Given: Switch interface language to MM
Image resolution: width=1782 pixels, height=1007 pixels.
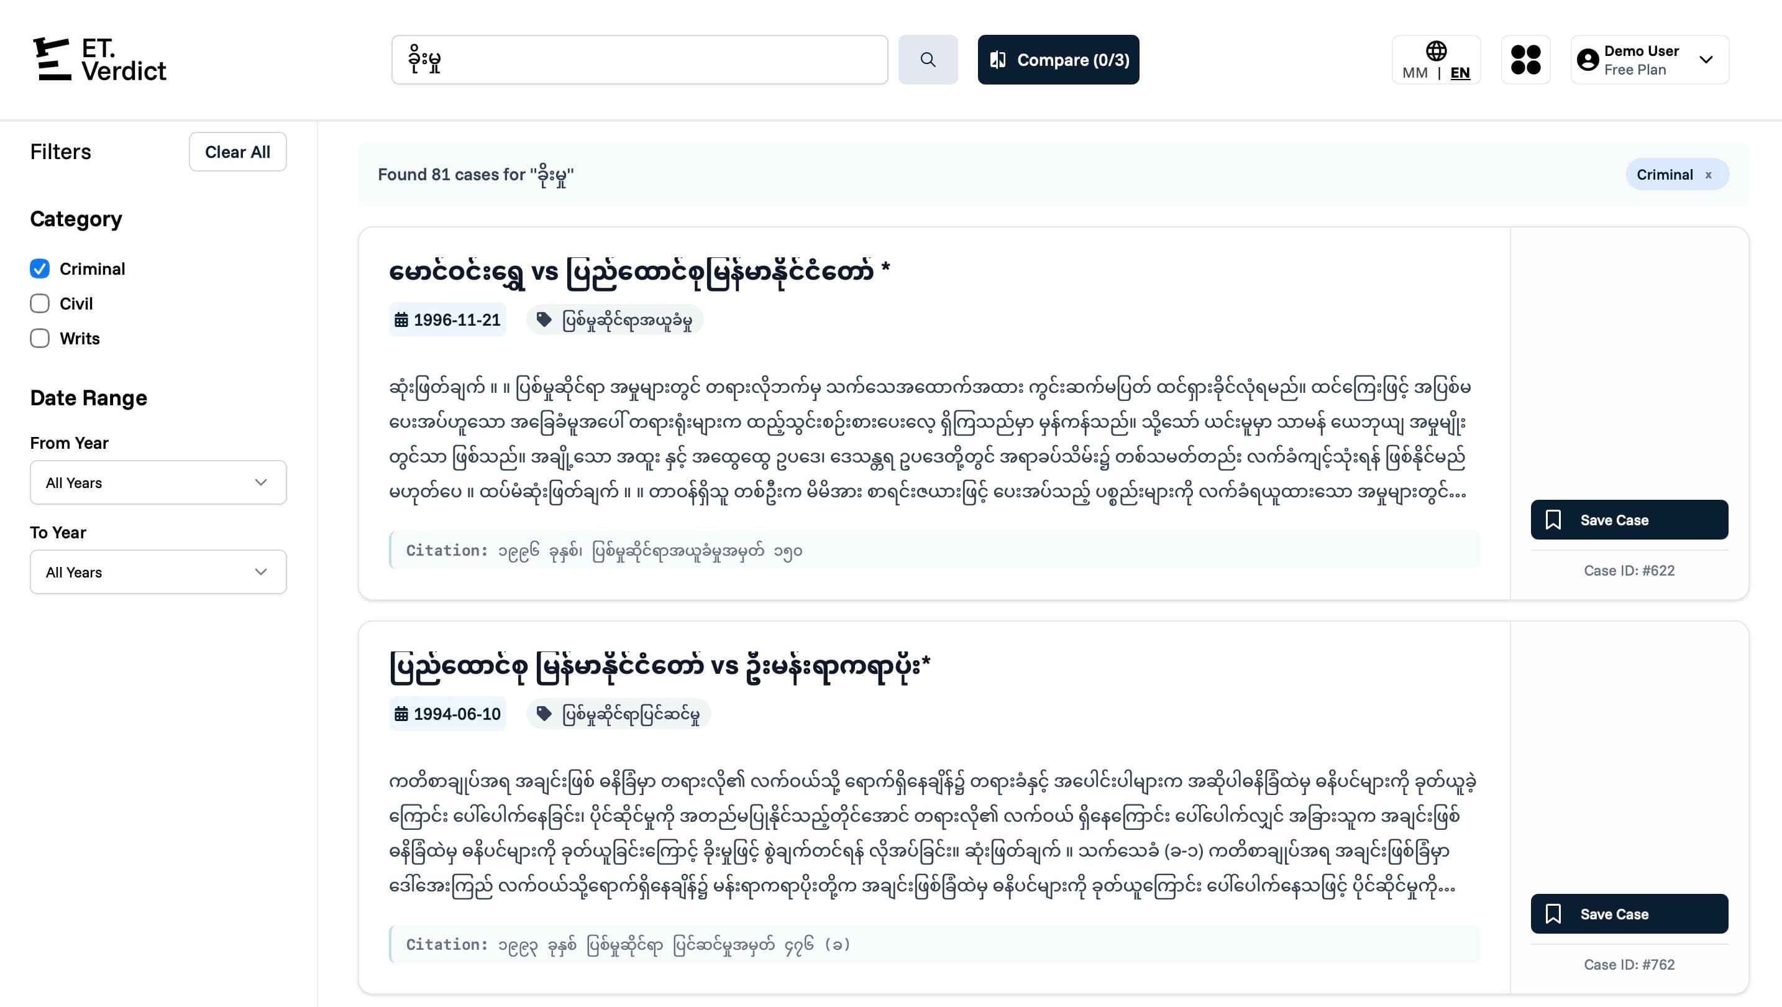Looking at the screenshot, I should click(1414, 73).
